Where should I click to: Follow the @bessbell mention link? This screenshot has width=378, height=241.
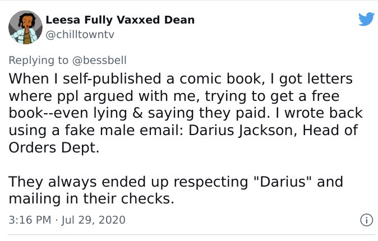point(99,61)
